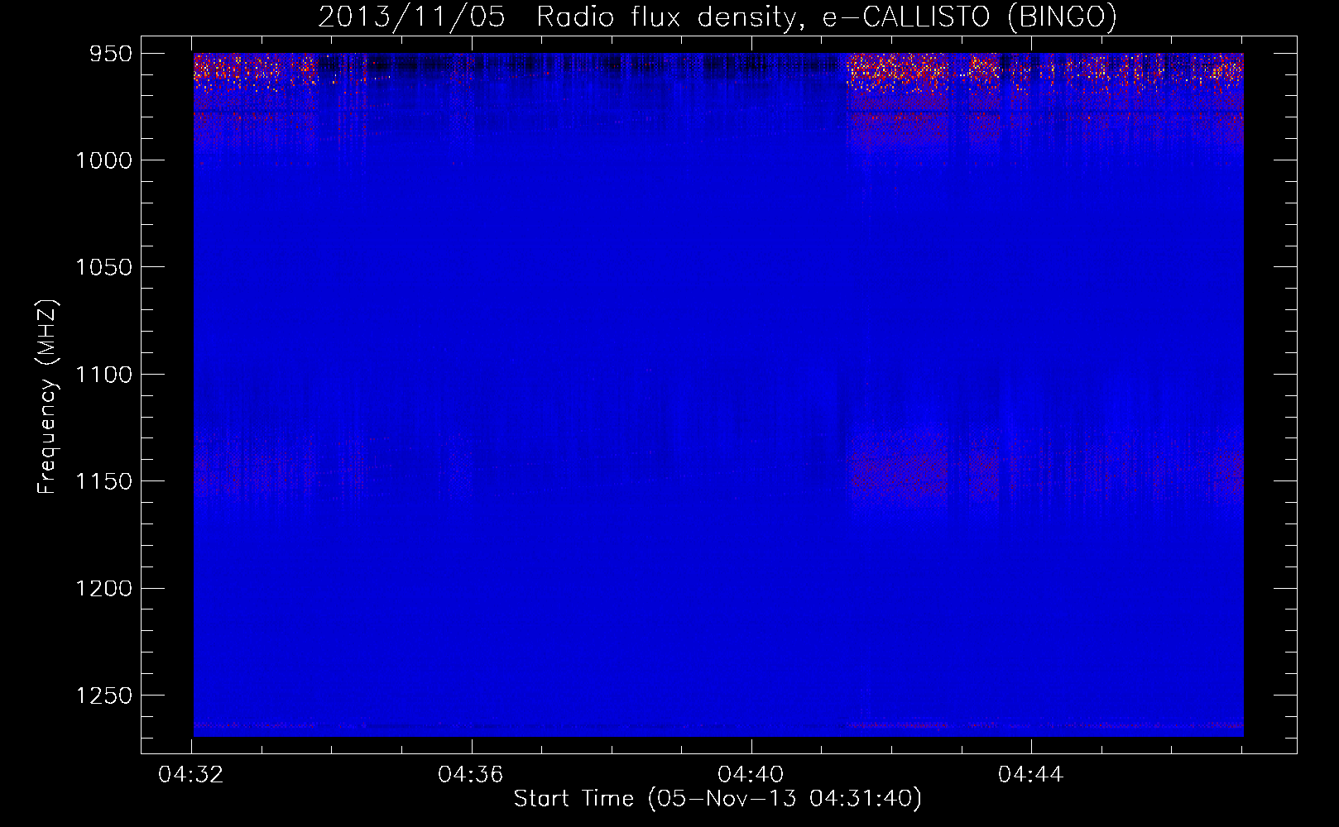The height and width of the screenshot is (827, 1339).
Task: Click the 1100 frequency tick label
Action: pos(104,375)
